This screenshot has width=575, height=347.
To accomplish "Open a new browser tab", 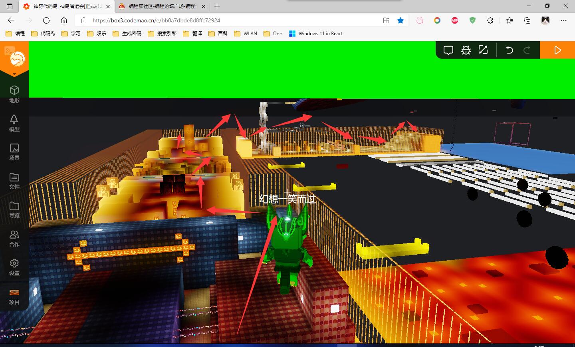I will pos(217,6).
